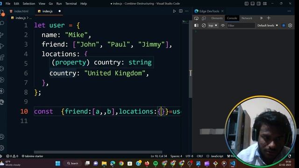The image size is (299, 168).
Task: Open DevTools panel More Actions ellipsis
Action: [289, 11]
